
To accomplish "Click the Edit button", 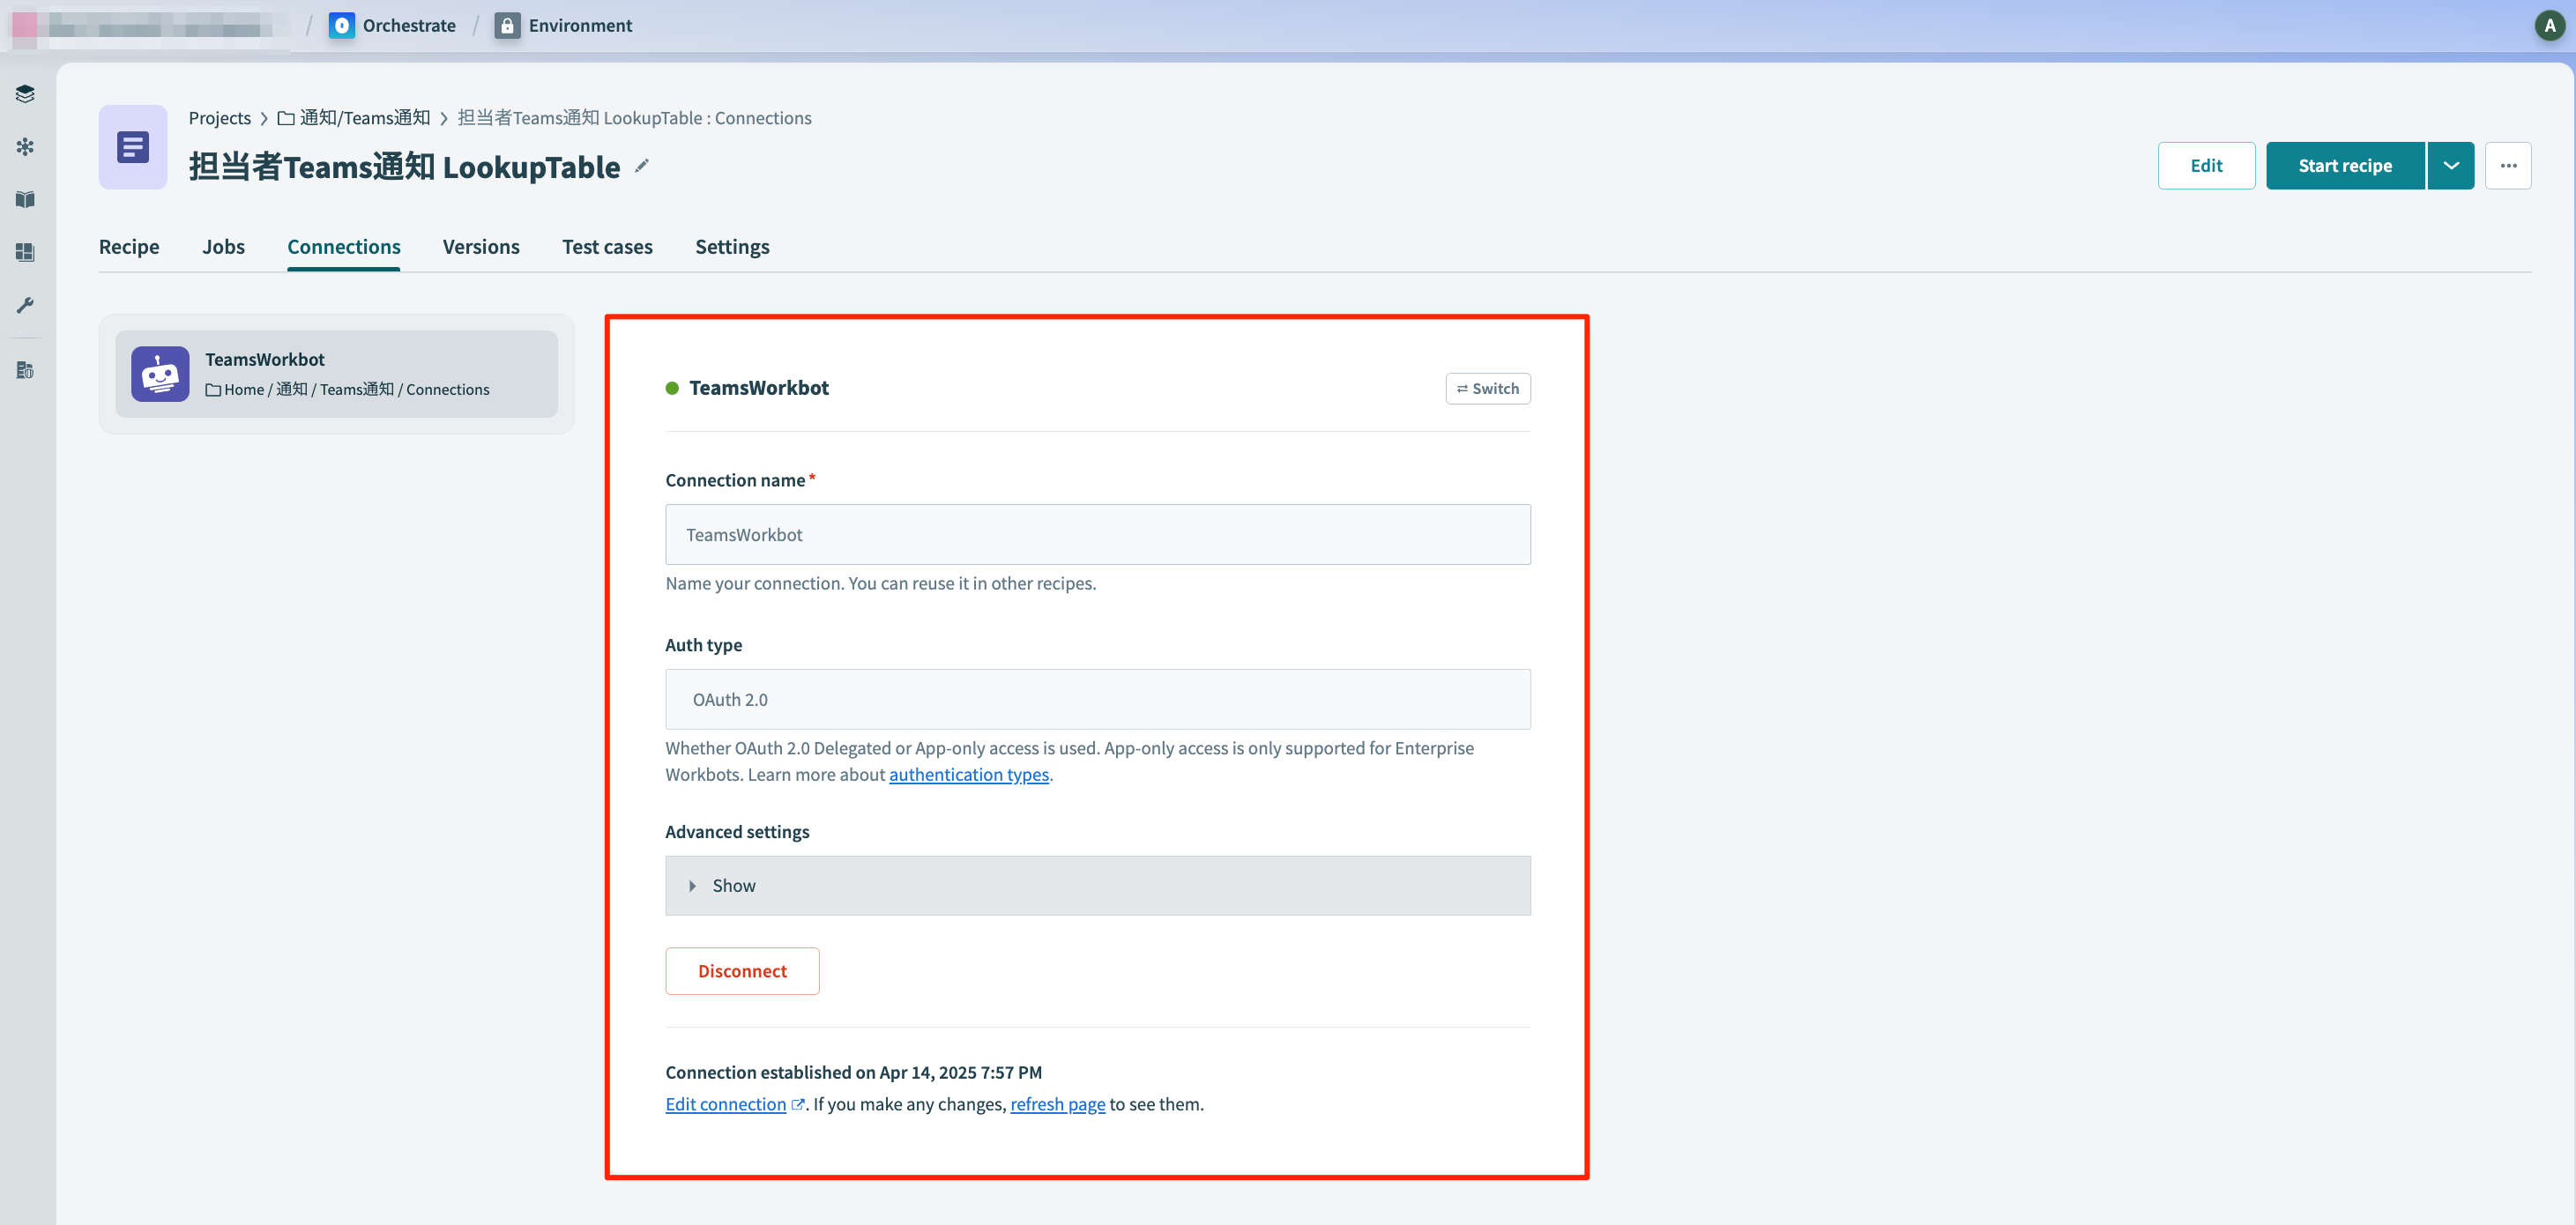I will pyautogui.click(x=2206, y=166).
